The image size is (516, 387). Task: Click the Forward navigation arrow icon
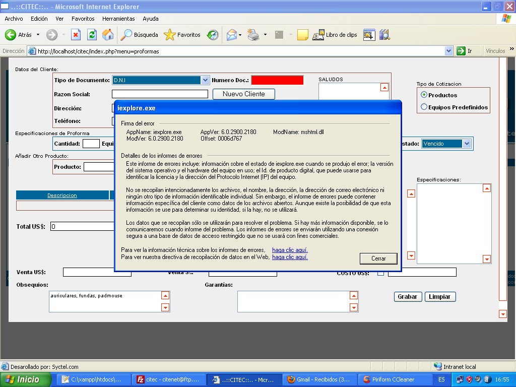[x=52, y=35]
